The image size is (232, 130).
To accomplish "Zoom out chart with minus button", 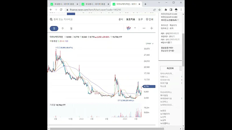I will click(144, 28).
